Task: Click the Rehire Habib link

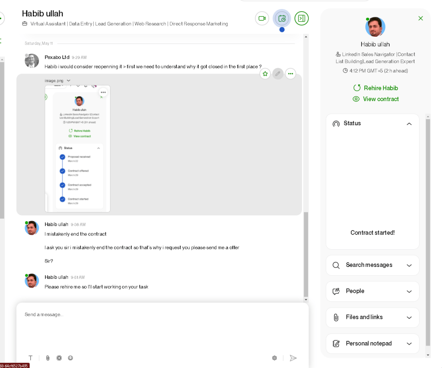Action: [381, 88]
